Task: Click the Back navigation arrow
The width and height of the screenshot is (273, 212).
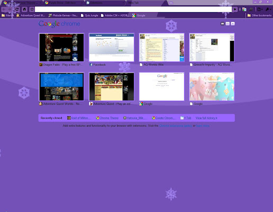Action: coord(4,10)
